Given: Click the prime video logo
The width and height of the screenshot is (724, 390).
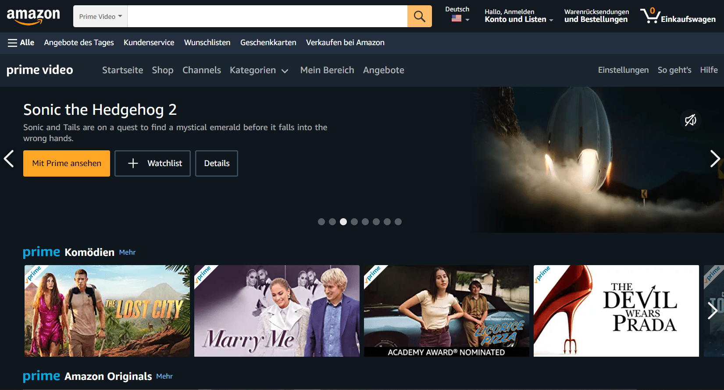Looking at the screenshot, I should (40, 70).
